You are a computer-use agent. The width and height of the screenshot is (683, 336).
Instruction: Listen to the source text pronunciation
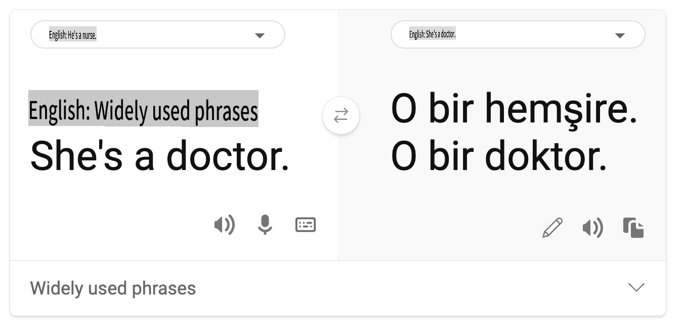coord(224,225)
